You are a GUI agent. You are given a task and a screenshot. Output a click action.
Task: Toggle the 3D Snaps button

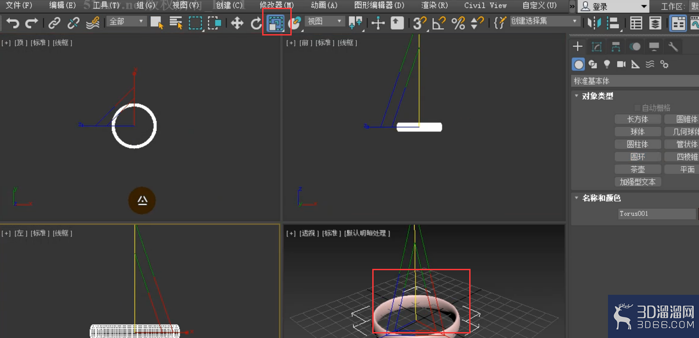[420, 23]
